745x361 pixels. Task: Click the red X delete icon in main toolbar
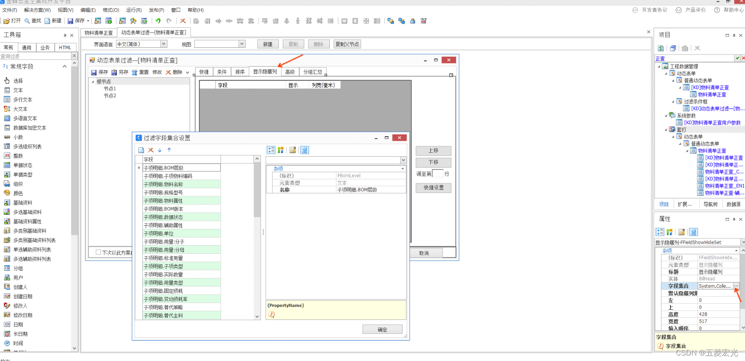(x=183, y=21)
